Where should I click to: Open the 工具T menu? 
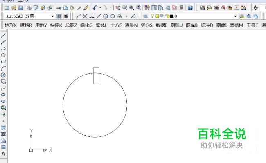point(252,25)
